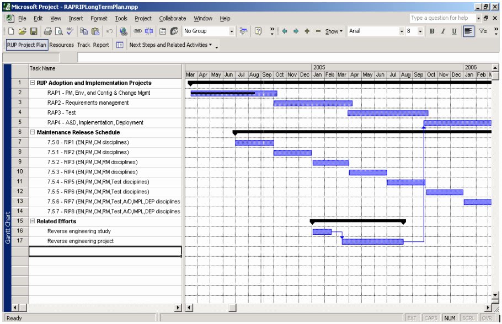The image size is (502, 324).
Task: Click the Track guide button
Action: (83, 45)
